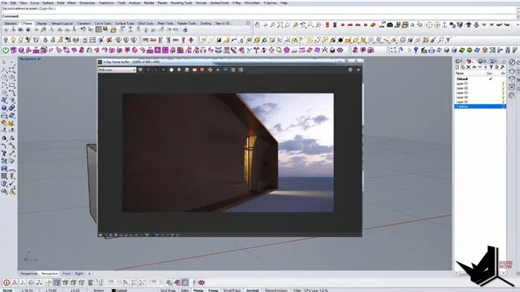The image size is (520, 292).
Task: Click the World coordinate system label
Action: point(7,291)
